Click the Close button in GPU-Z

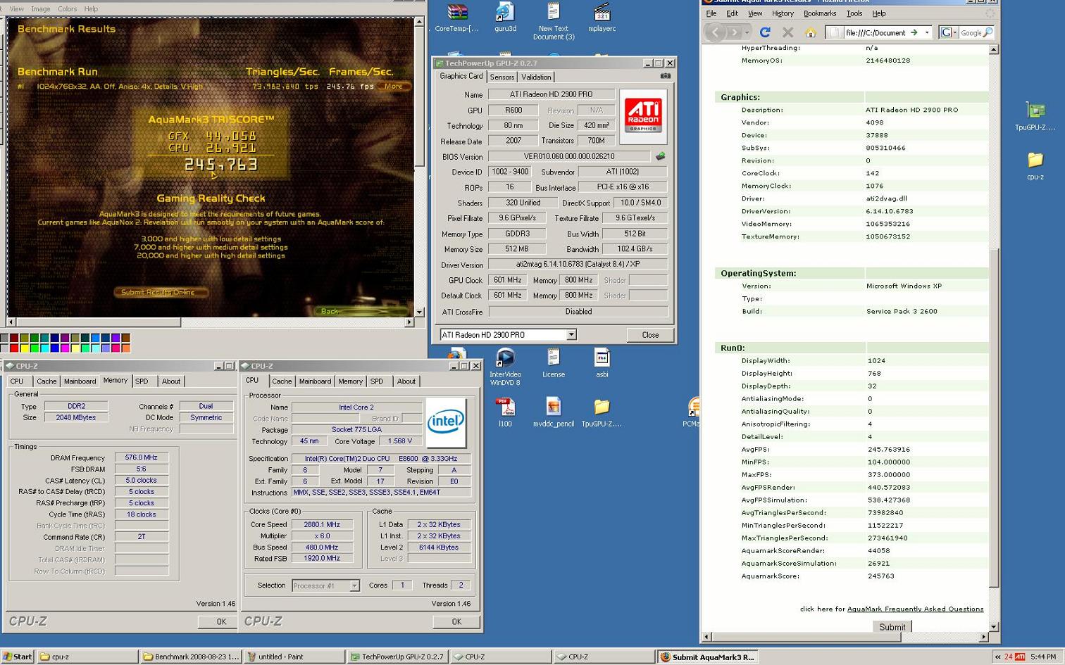coord(650,335)
